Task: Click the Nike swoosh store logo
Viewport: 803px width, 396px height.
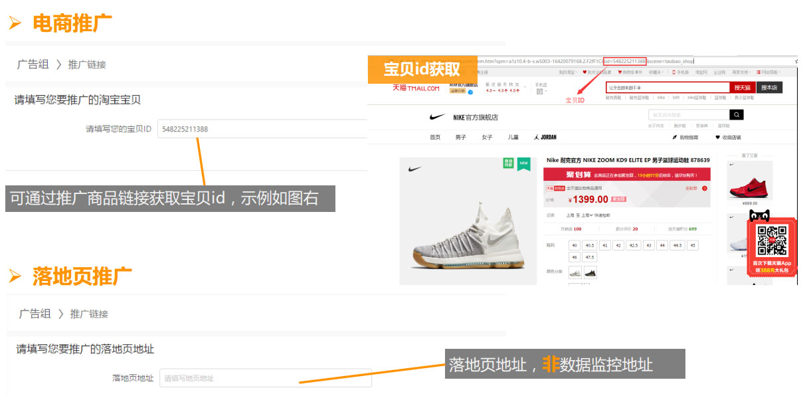Action: 437,118
